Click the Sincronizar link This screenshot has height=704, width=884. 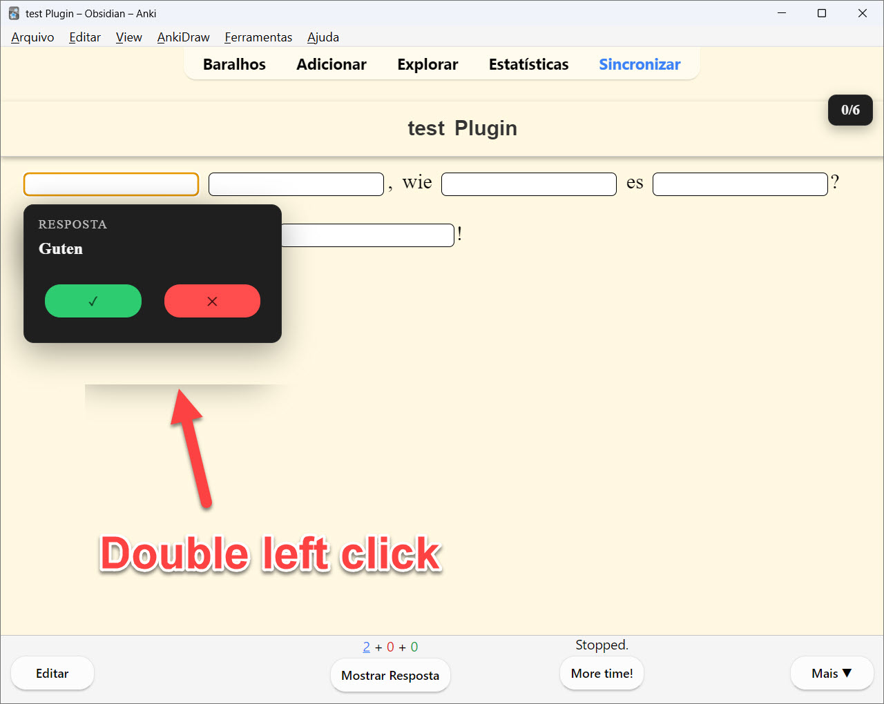[640, 64]
